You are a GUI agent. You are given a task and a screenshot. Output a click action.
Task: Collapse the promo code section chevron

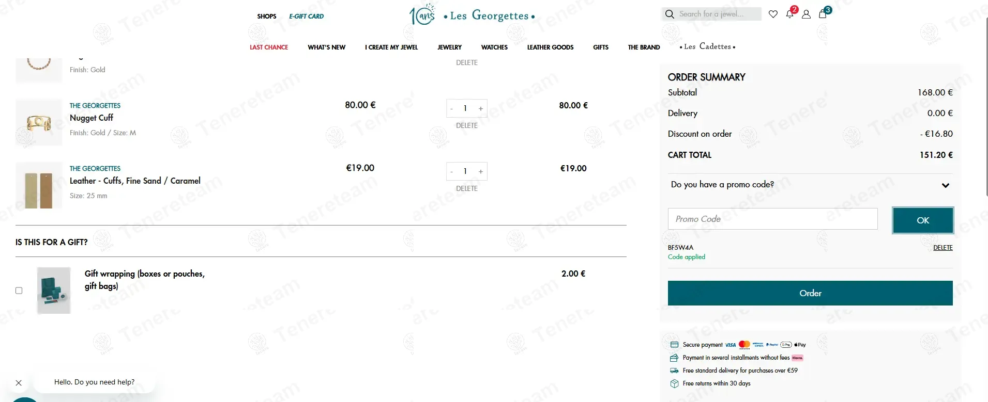pyautogui.click(x=946, y=185)
